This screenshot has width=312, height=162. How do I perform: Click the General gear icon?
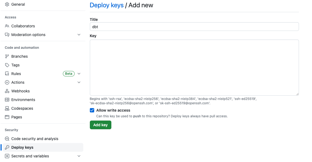pos(7,4)
